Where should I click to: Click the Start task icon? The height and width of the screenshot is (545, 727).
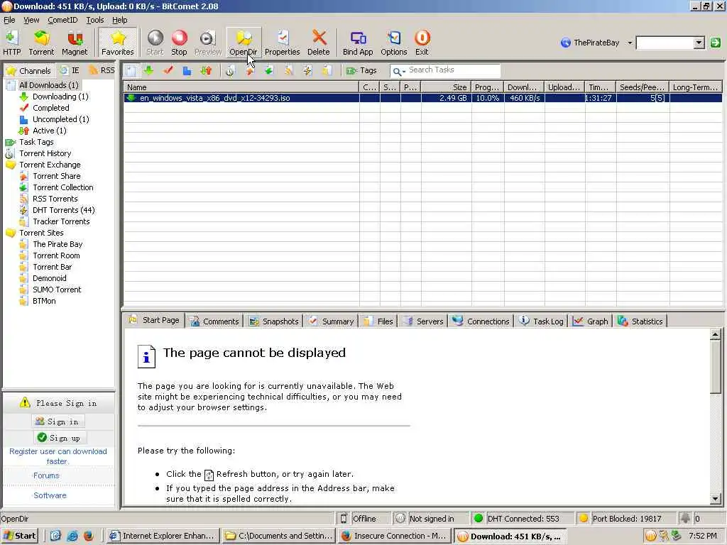coord(155,43)
